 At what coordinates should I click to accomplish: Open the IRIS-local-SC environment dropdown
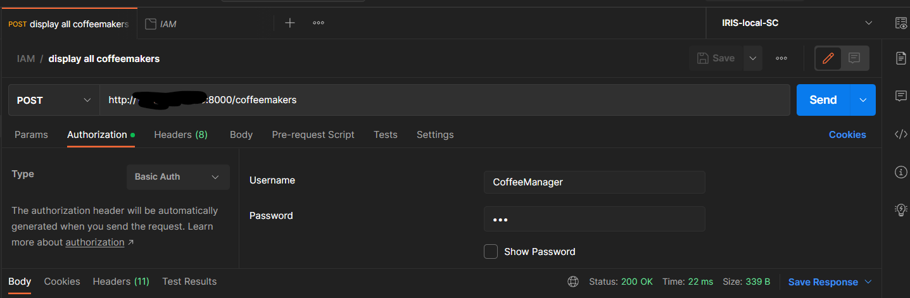pyautogui.click(x=796, y=23)
